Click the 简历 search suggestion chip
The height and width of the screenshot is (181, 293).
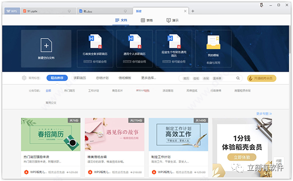pyautogui.click(x=186, y=79)
